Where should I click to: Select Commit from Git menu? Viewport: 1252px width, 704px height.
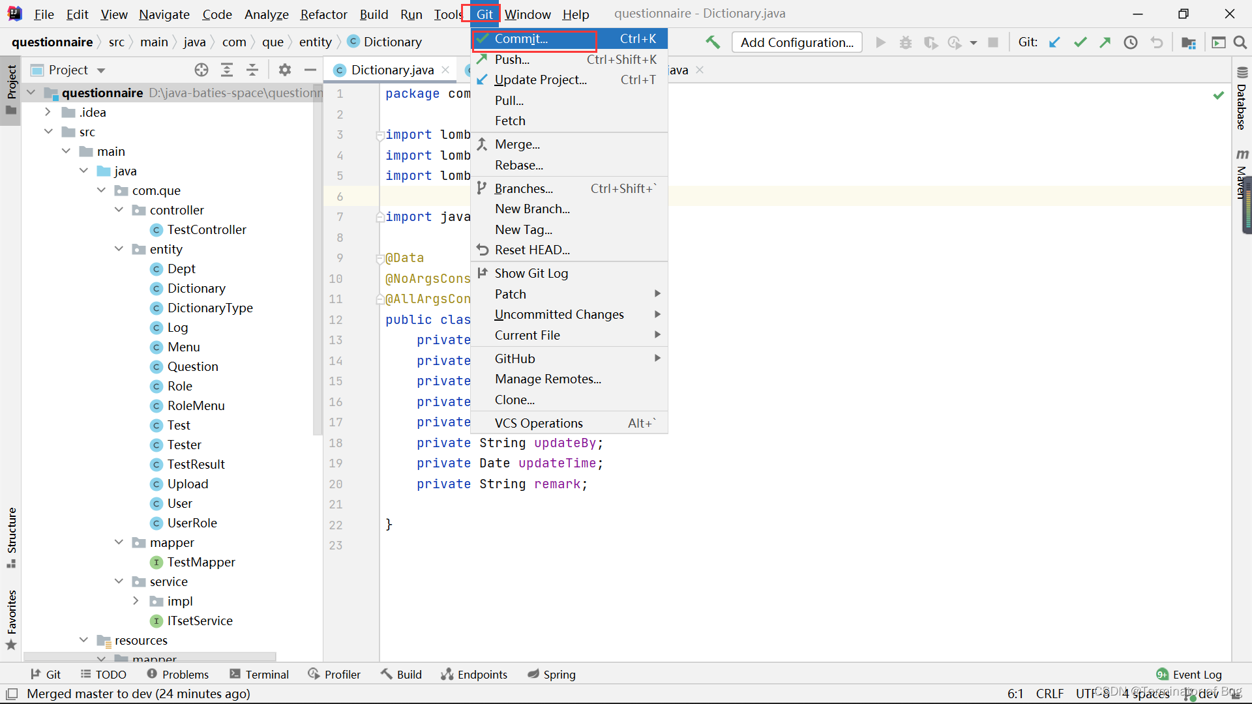(521, 38)
